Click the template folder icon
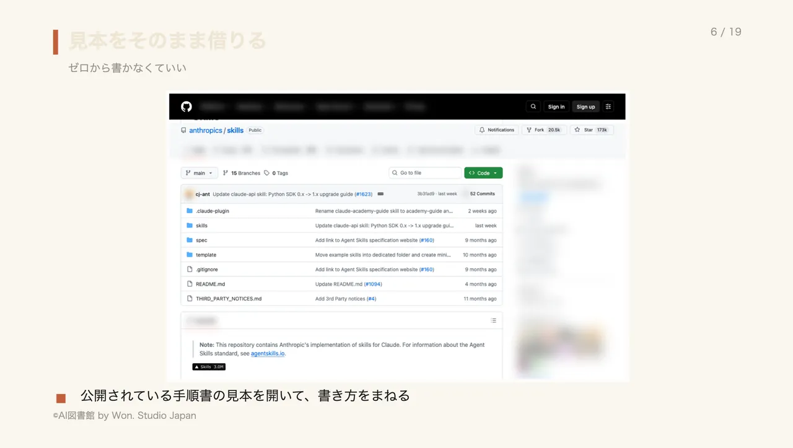Image resolution: width=793 pixels, height=448 pixels. coord(190,255)
